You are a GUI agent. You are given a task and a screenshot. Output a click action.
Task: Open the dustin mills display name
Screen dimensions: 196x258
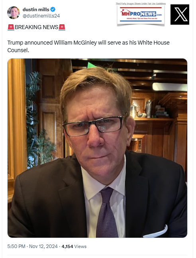tap(36, 10)
